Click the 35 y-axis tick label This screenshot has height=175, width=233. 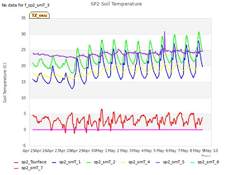23,18
